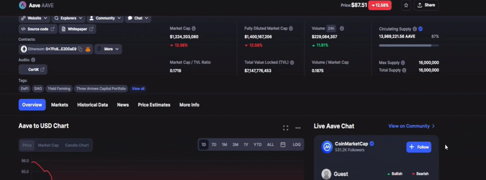Click the CoinMarketCap verified check badge
The image size is (486, 180).
(372, 144)
